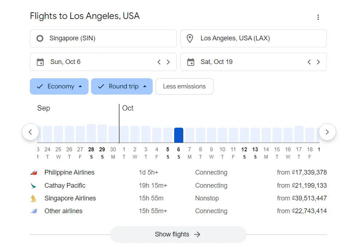Open the Economy class dropdown
This screenshot has height=247, width=360.
point(59,86)
